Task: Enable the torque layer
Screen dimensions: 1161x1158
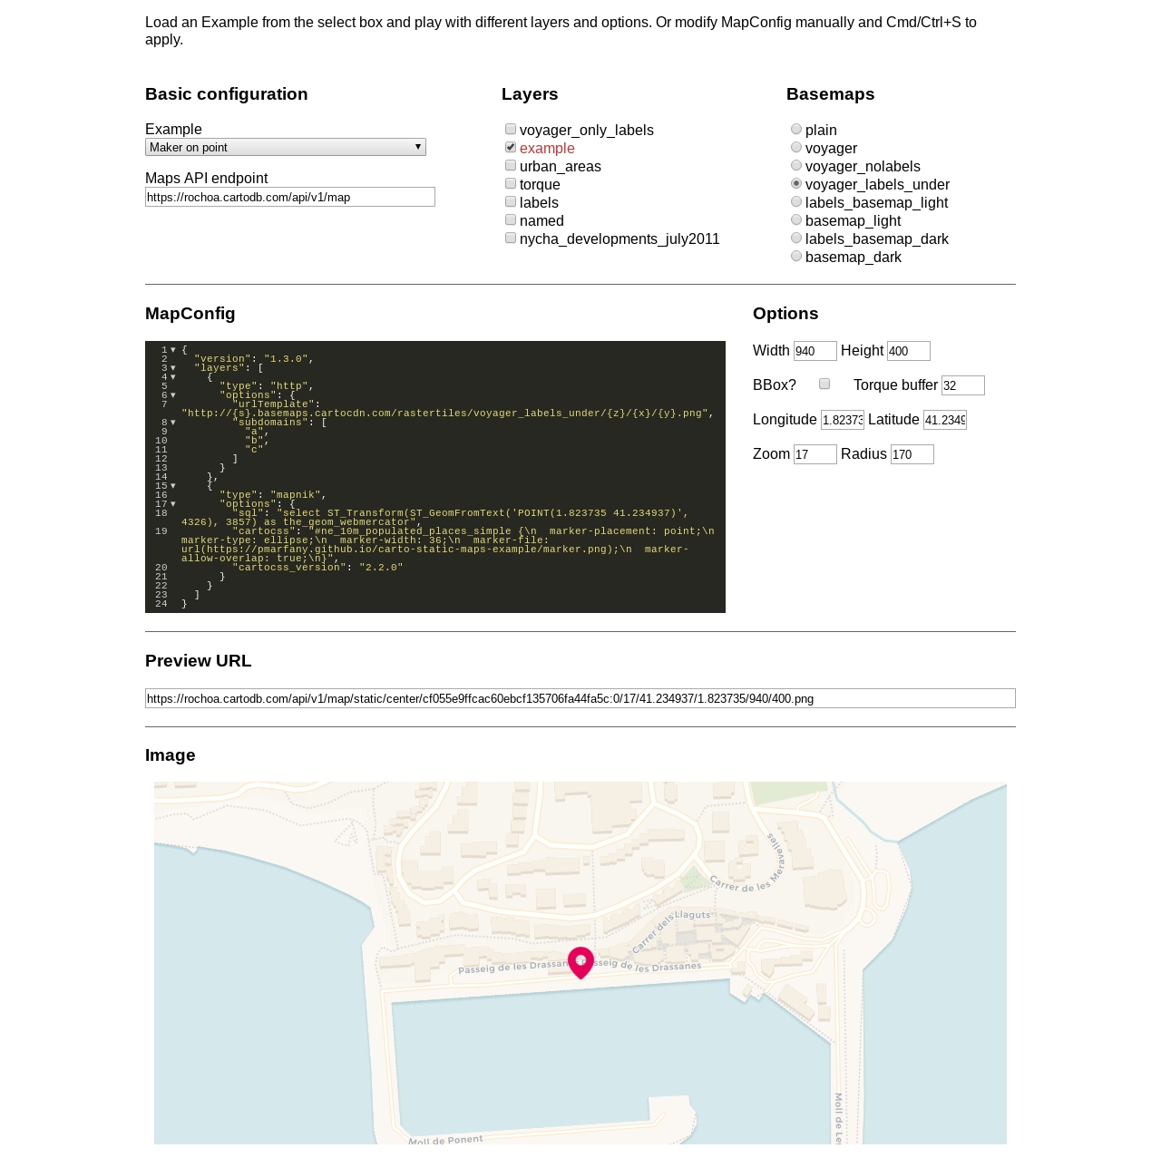Action: 510,183
